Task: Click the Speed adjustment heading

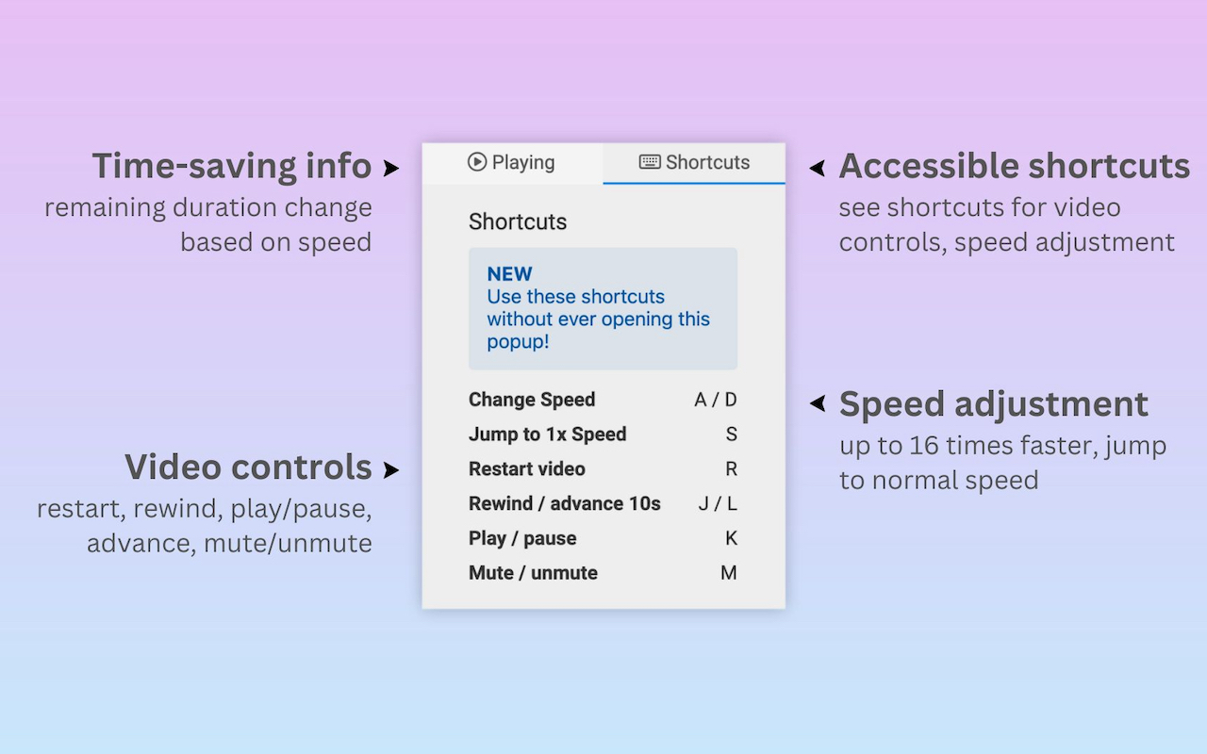Action: [x=994, y=404]
